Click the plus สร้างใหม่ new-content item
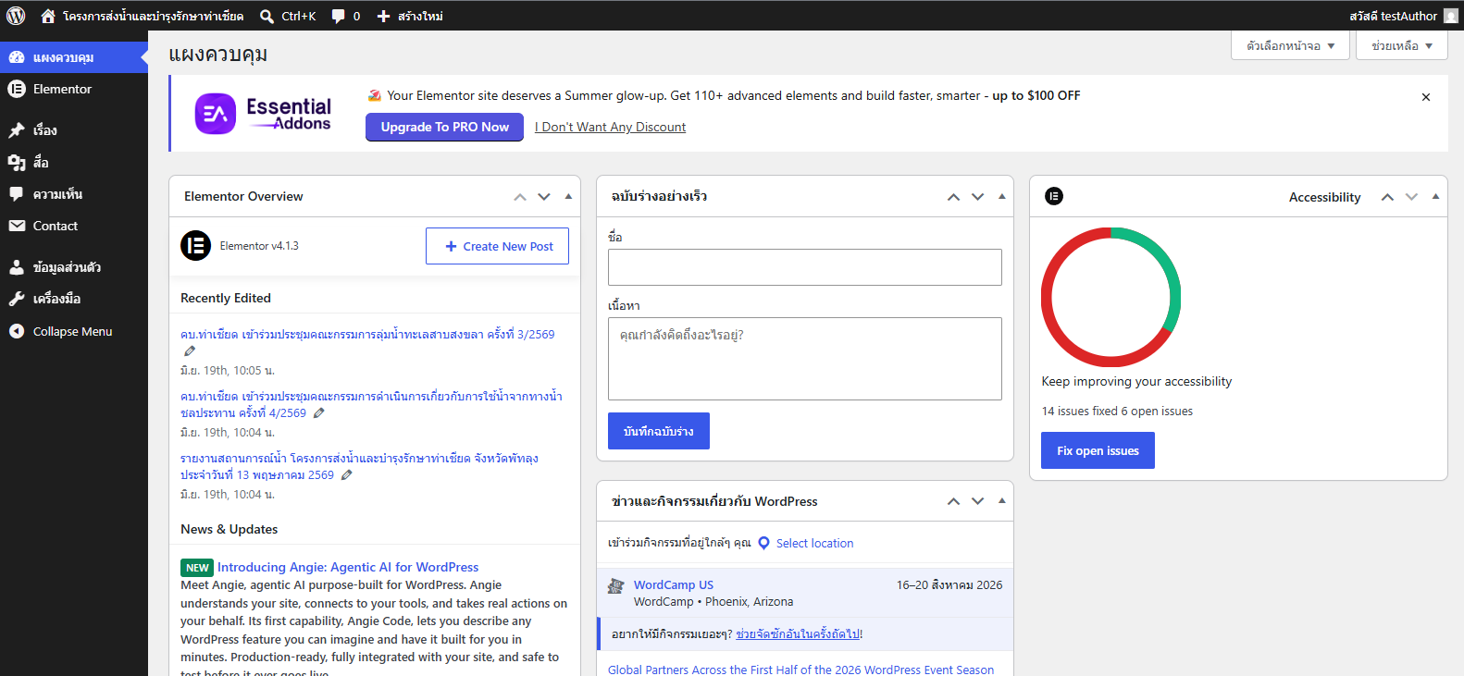The width and height of the screenshot is (1464, 676). (x=410, y=16)
